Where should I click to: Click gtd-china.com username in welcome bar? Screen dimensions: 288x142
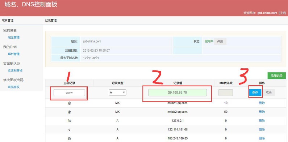tap(267, 13)
